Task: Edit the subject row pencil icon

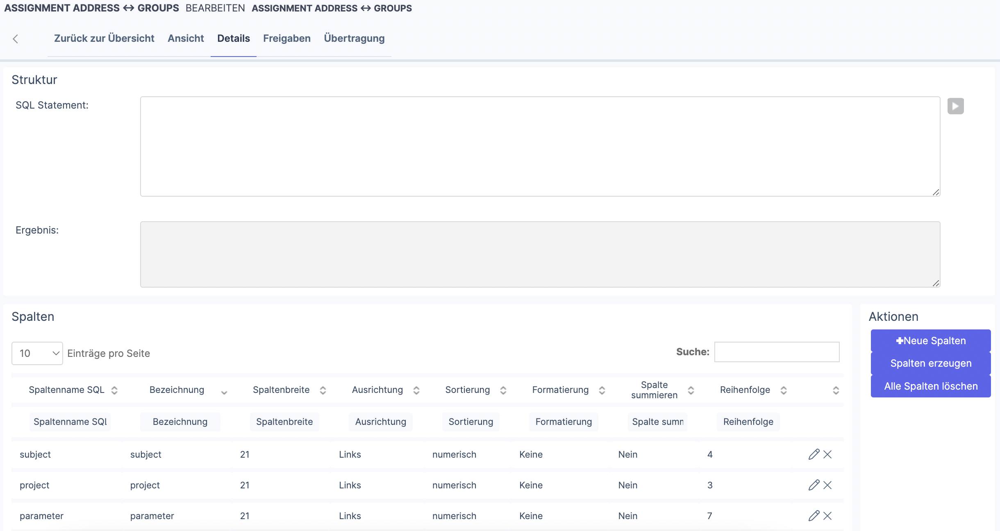Action: tap(814, 454)
